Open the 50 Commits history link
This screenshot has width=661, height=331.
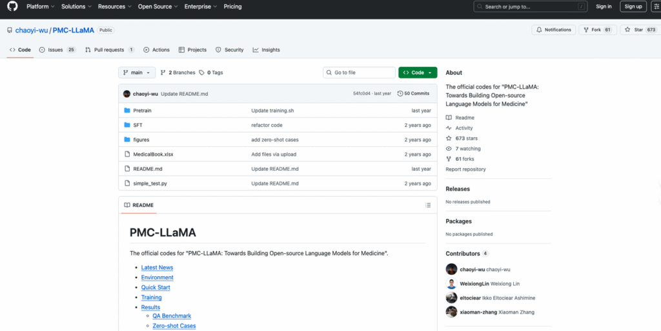coord(413,93)
